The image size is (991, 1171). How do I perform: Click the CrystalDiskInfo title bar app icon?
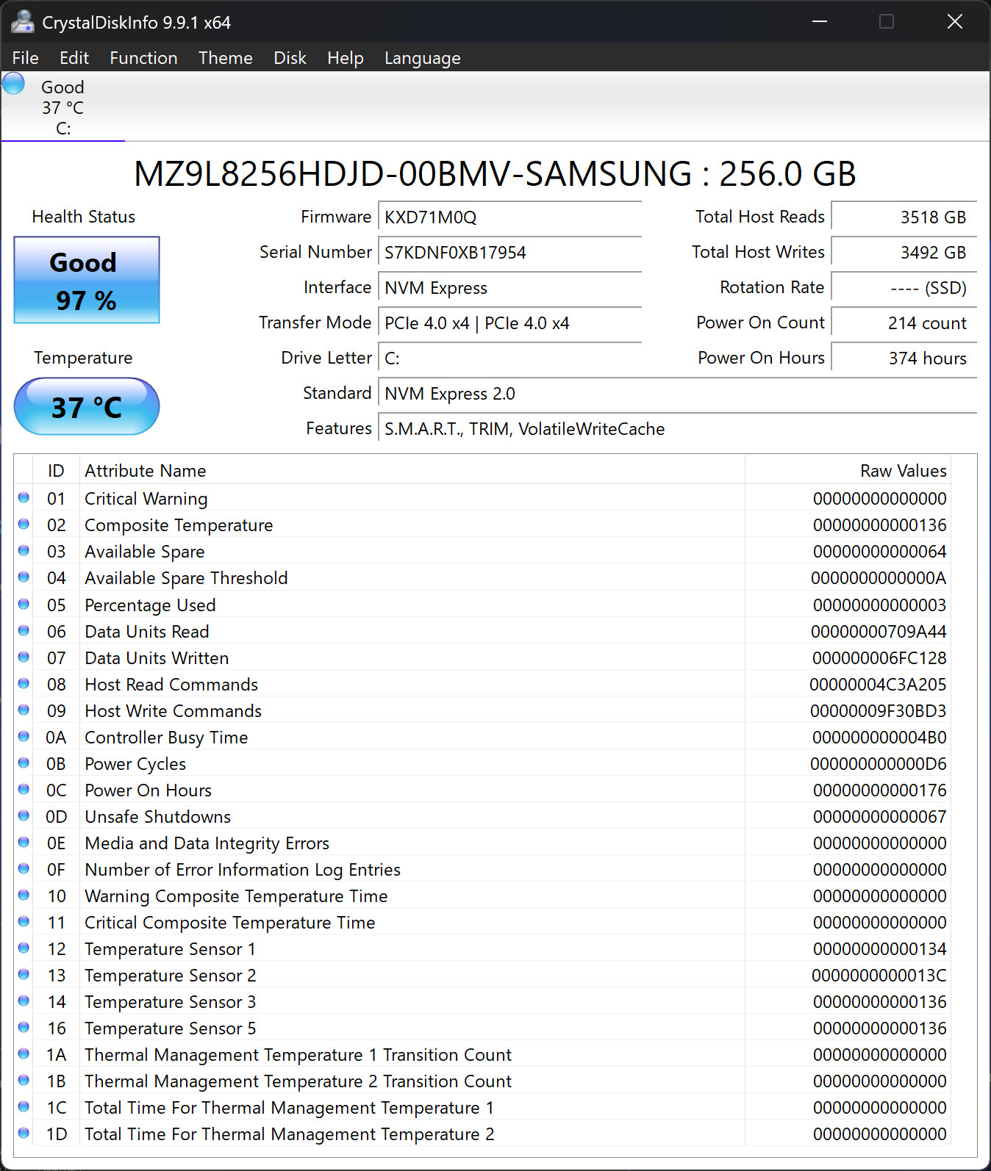point(23,22)
